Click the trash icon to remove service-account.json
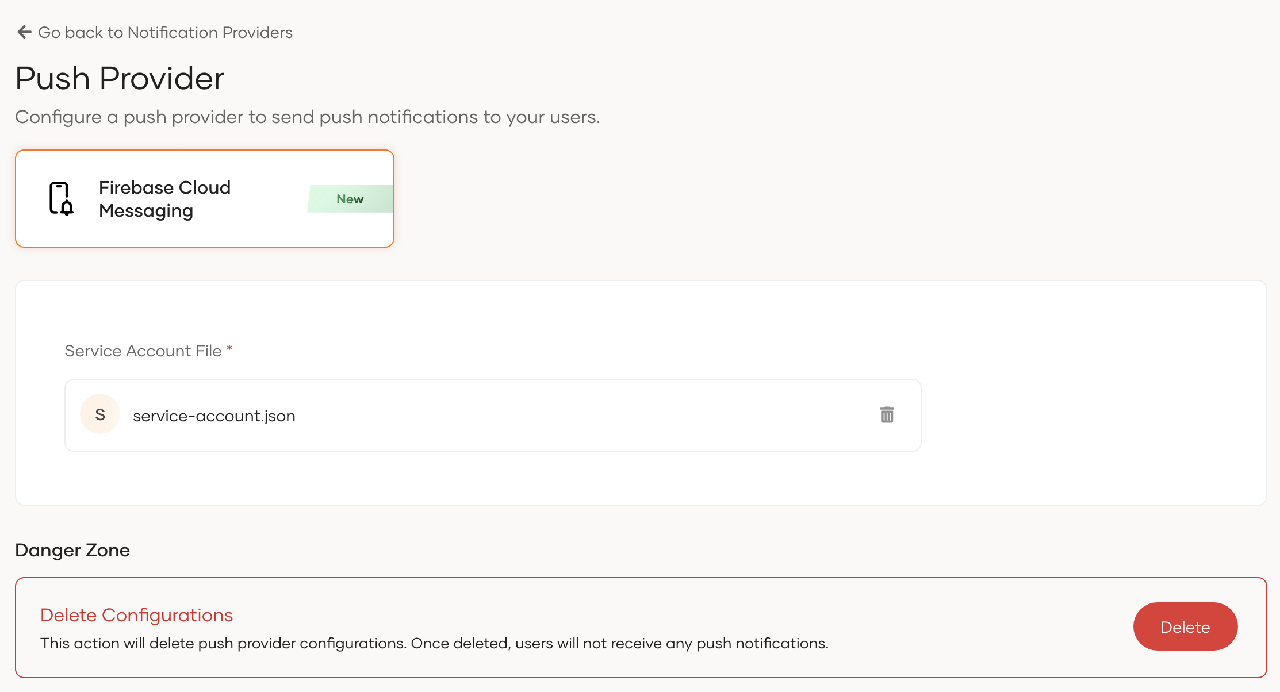1280x692 pixels. pos(887,415)
